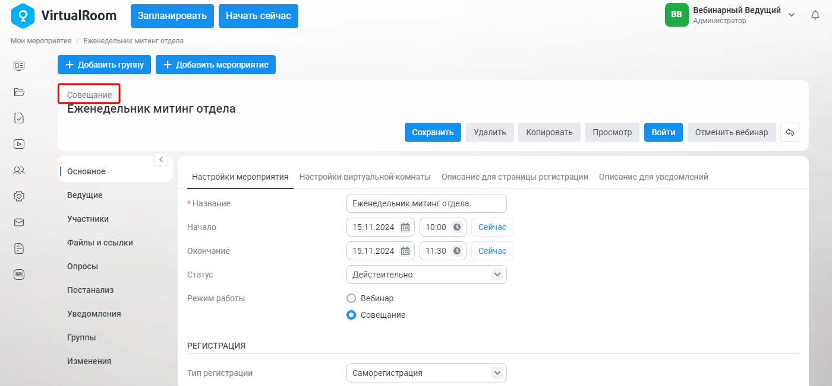Click the Сохранить button
This screenshot has height=386, width=832.
433,132
